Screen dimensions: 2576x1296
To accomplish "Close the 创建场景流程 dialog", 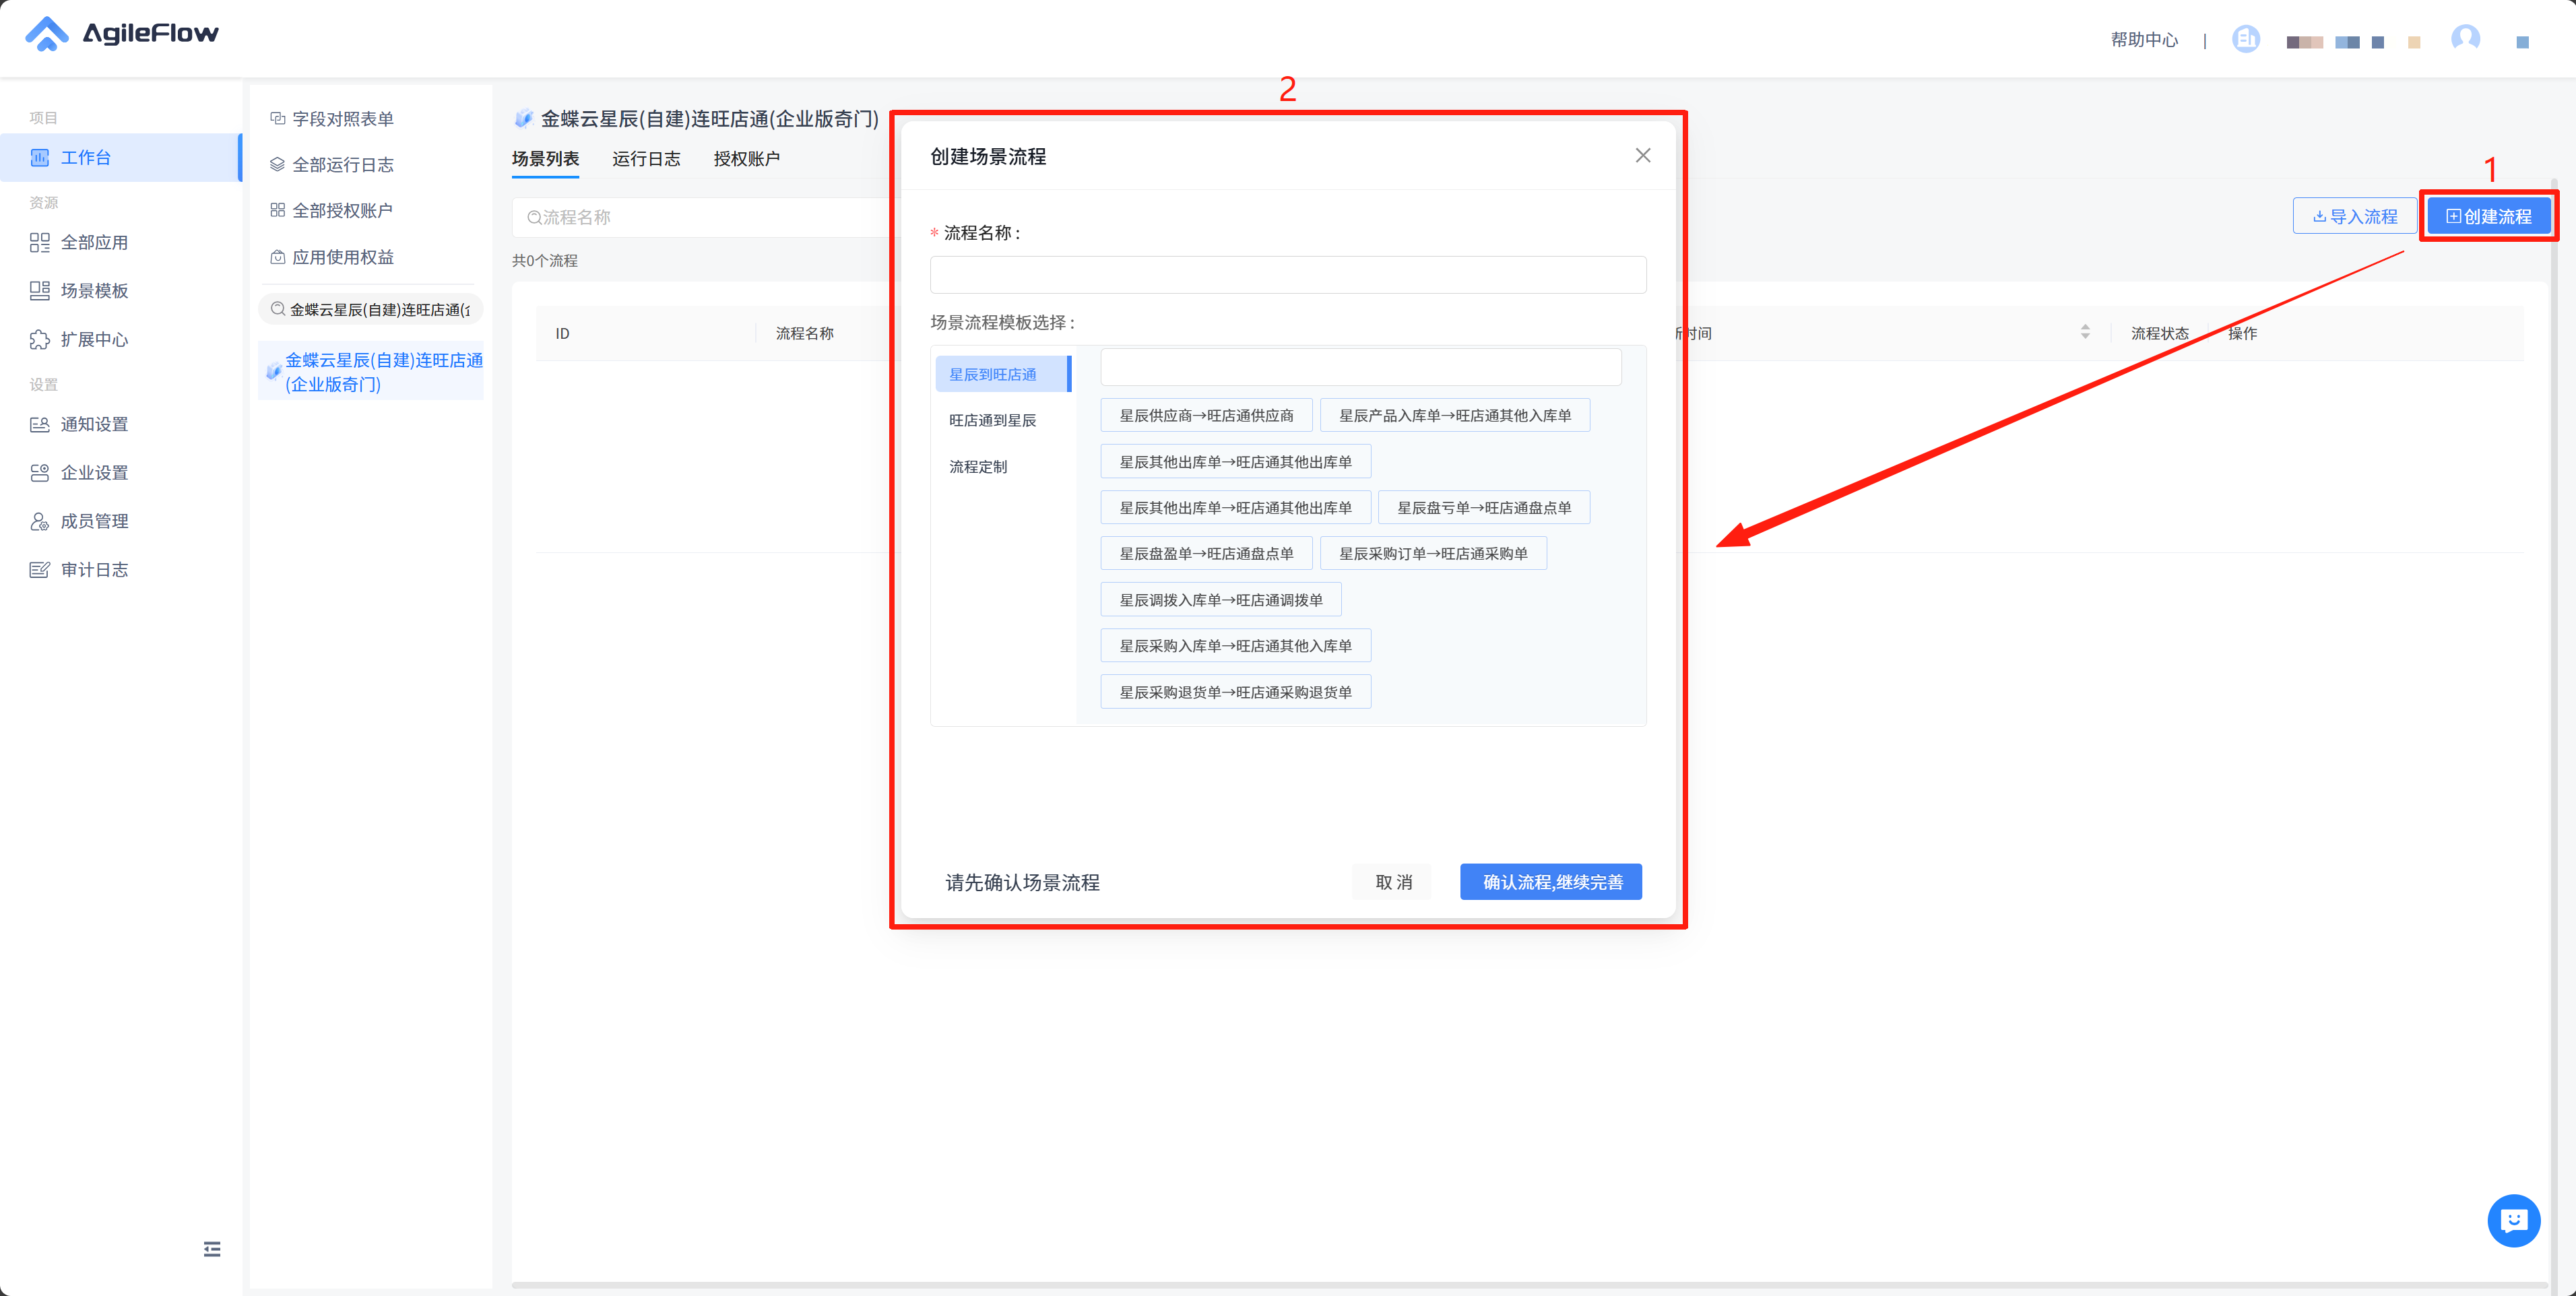I will (x=1643, y=156).
